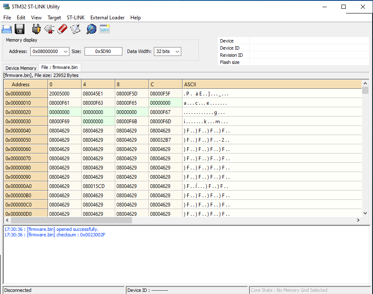Open the Help menu
Viewport: 373px width, 294px height.
click(135, 18)
